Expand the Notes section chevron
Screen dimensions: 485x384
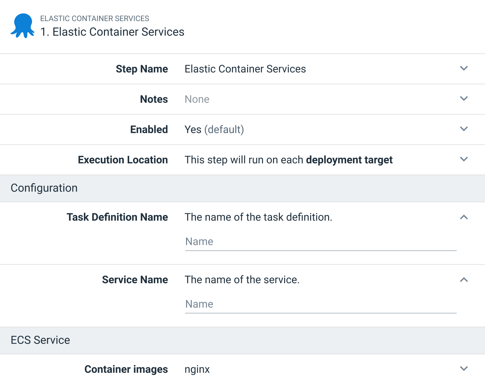point(464,99)
